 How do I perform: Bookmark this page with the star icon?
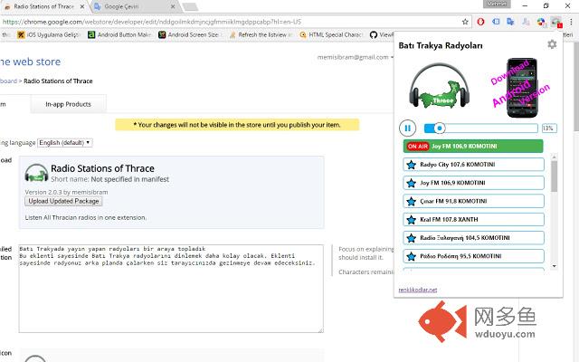pyautogui.click(x=465, y=22)
